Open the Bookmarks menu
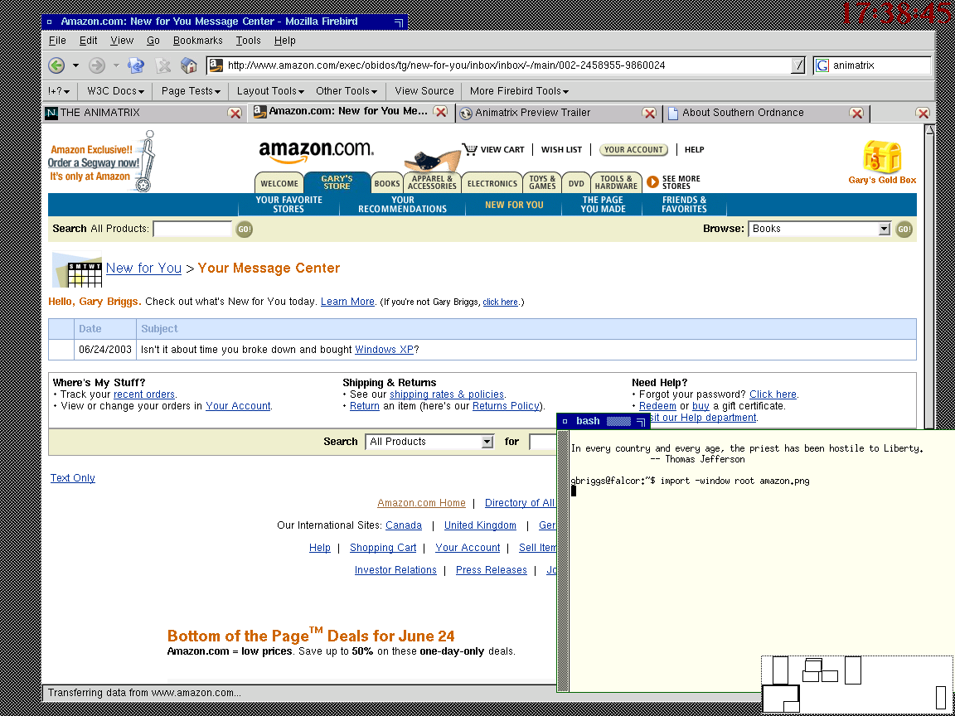955x716 pixels. [x=198, y=41]
